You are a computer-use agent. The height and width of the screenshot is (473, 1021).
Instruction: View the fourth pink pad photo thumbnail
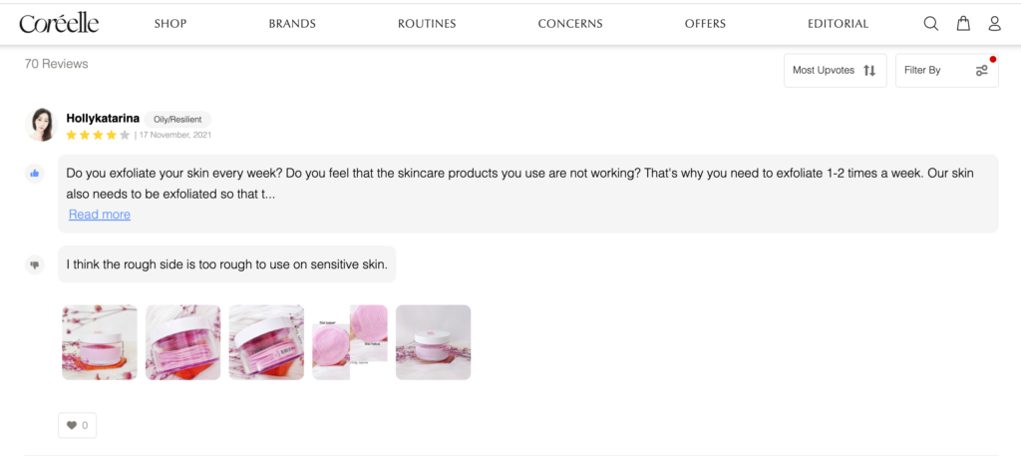(350, 342)
